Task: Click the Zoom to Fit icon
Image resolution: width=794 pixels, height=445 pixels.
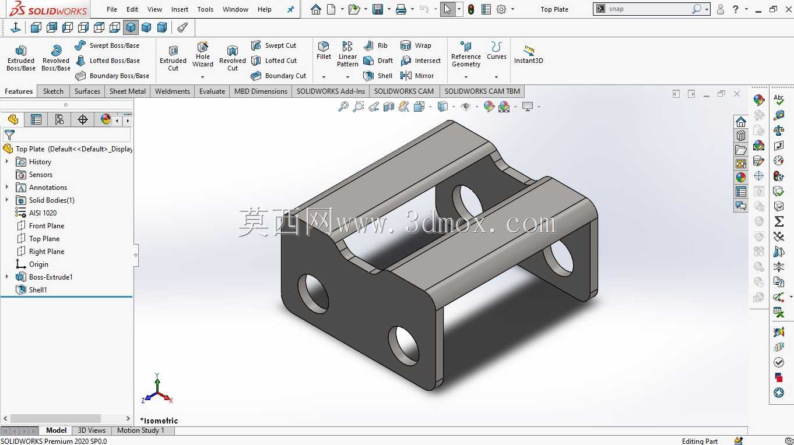Action: (343, 107)
